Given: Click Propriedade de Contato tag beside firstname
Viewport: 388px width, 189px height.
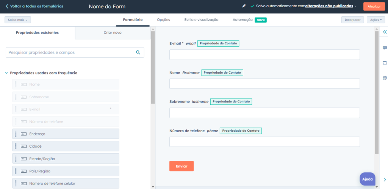Looking at the screenshot, I should point(222,72).
